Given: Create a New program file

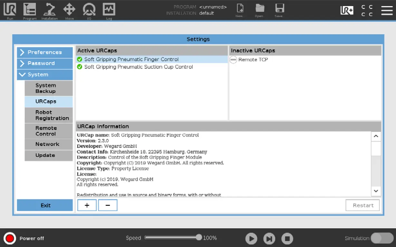Looking at the screenshot, I should click(239, 11).
